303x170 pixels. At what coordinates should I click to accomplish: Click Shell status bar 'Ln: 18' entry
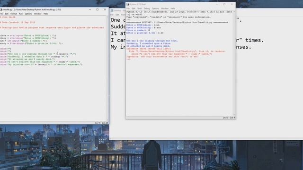tap(225, 118)
